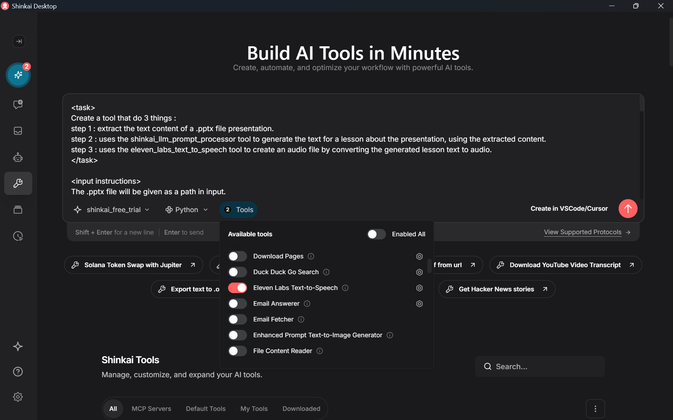Open the AI chat panel from the sidebar
673x420 pixels.
click(18, 75)
